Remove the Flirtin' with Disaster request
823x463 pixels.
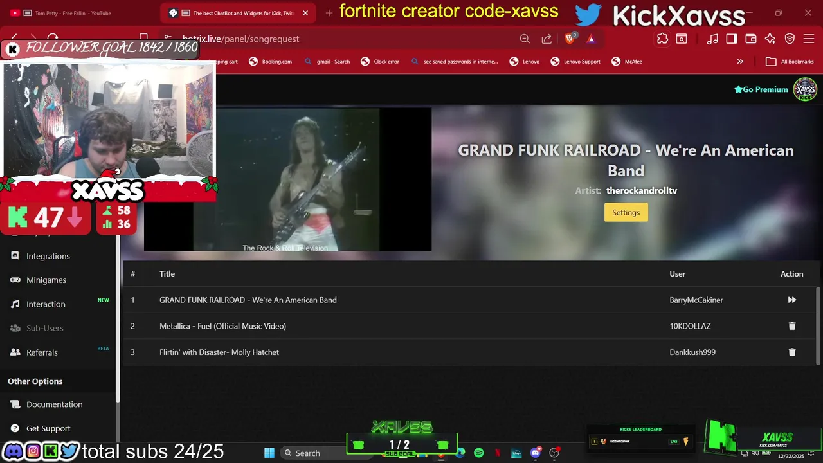click(x=792, y=352)
